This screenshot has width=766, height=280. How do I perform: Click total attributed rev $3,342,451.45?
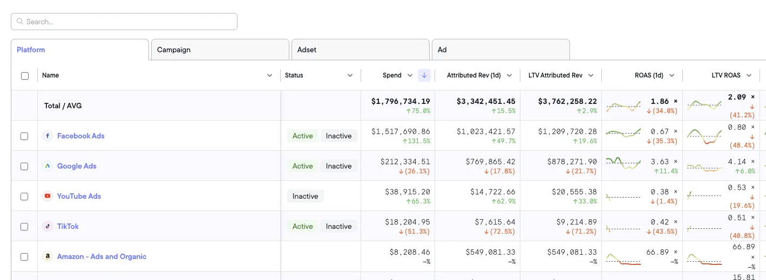pyautogui.click(x=486, y=101)
